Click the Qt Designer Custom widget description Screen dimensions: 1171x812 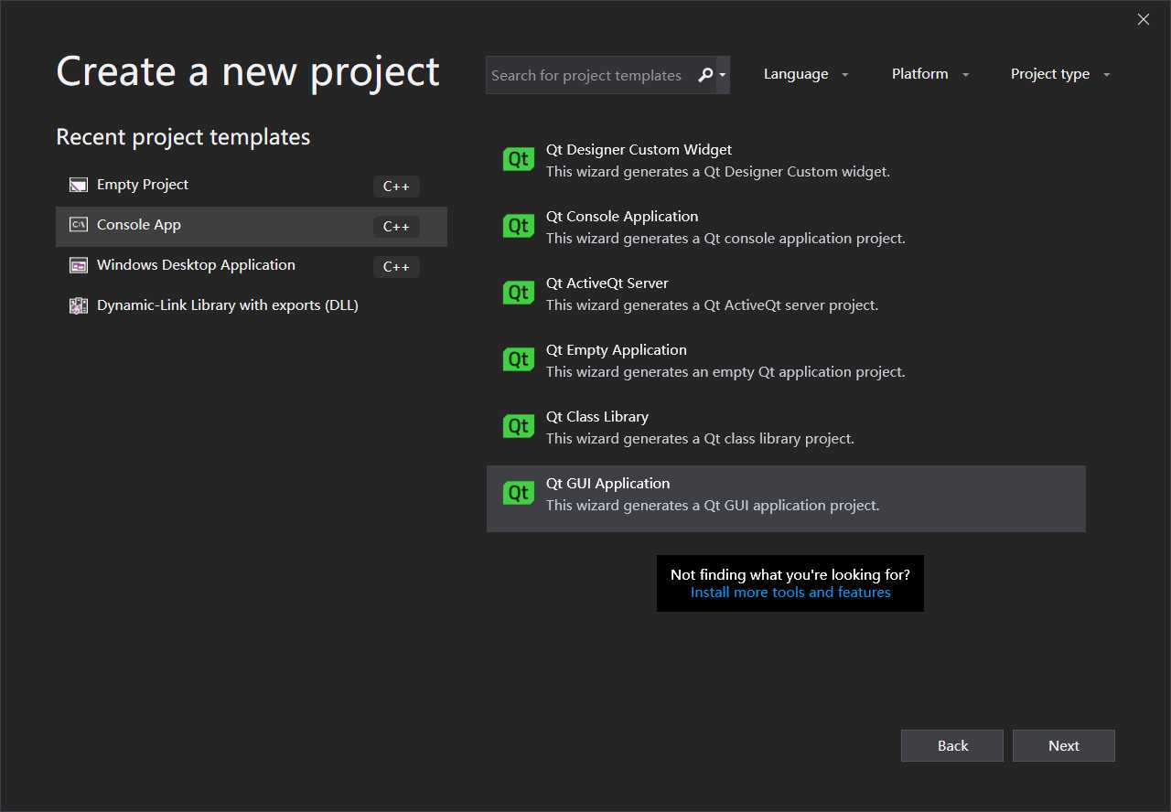click(x=718, y=172)
